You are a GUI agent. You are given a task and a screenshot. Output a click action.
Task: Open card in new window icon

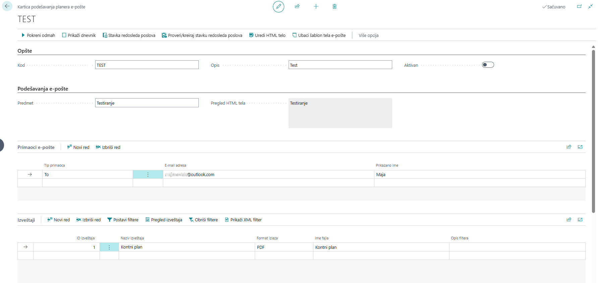coord(579,6)
